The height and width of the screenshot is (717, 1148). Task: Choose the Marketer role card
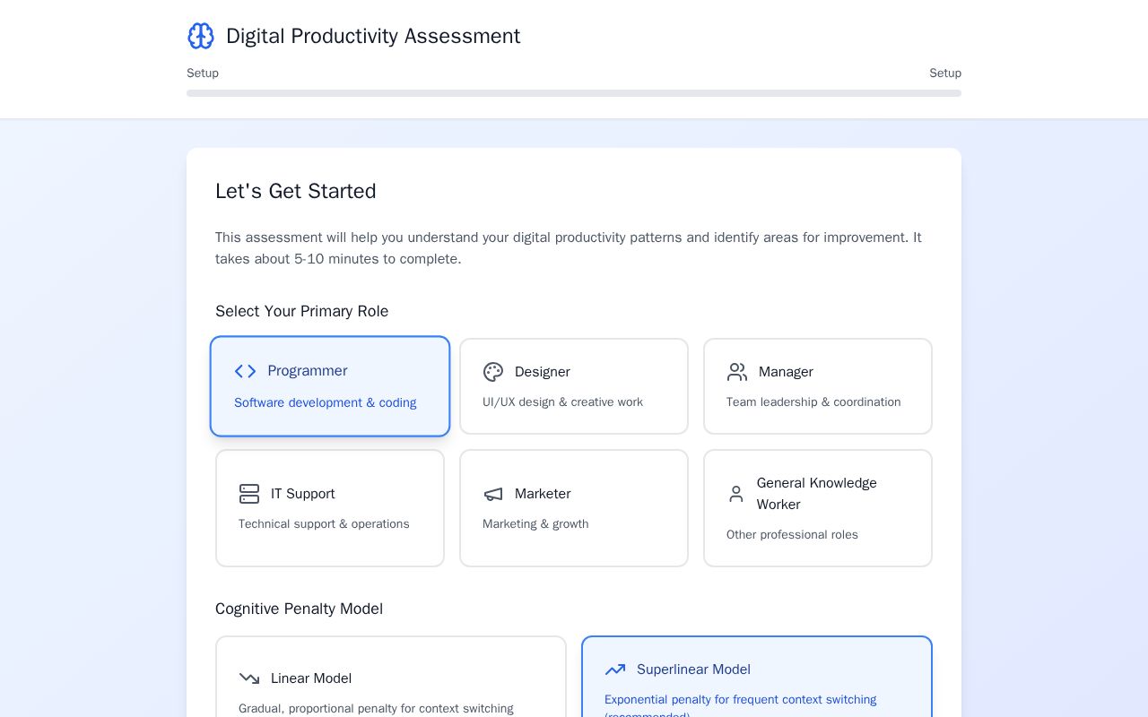click(574, 508)
